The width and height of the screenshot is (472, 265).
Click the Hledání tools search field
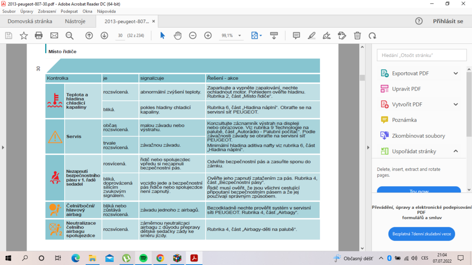click(x=421, y=55)
